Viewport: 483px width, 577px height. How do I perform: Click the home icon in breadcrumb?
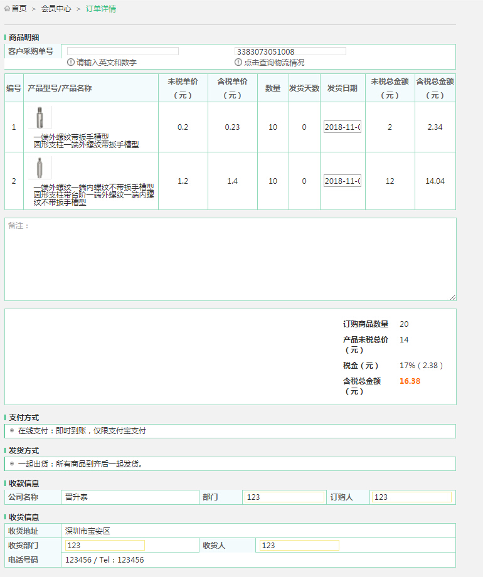click(7, 9)
